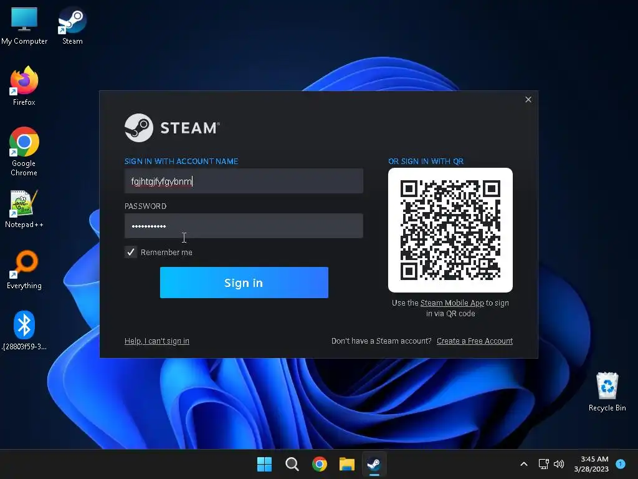Open the Windows Start menu

coord(264,464)
